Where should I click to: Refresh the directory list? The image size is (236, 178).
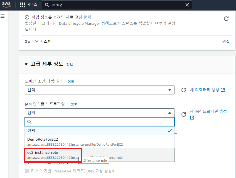tap(184, 90)
